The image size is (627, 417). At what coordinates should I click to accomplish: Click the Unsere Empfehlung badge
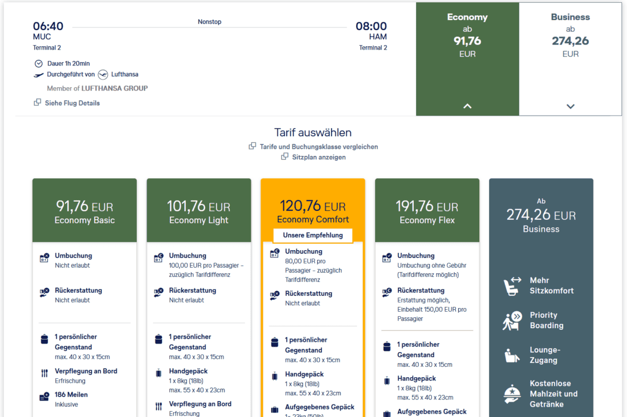tap(313, 235)
